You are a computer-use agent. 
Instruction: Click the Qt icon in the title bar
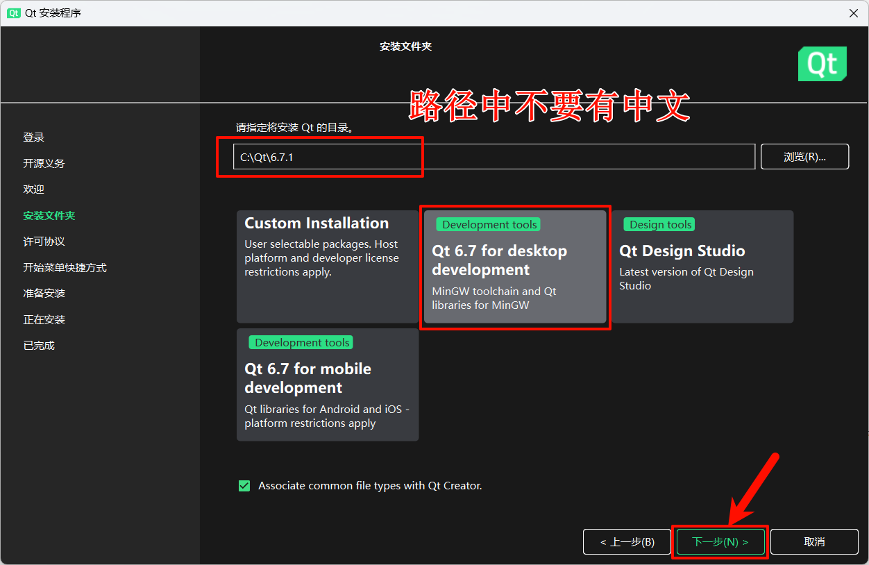click(13, 13)
